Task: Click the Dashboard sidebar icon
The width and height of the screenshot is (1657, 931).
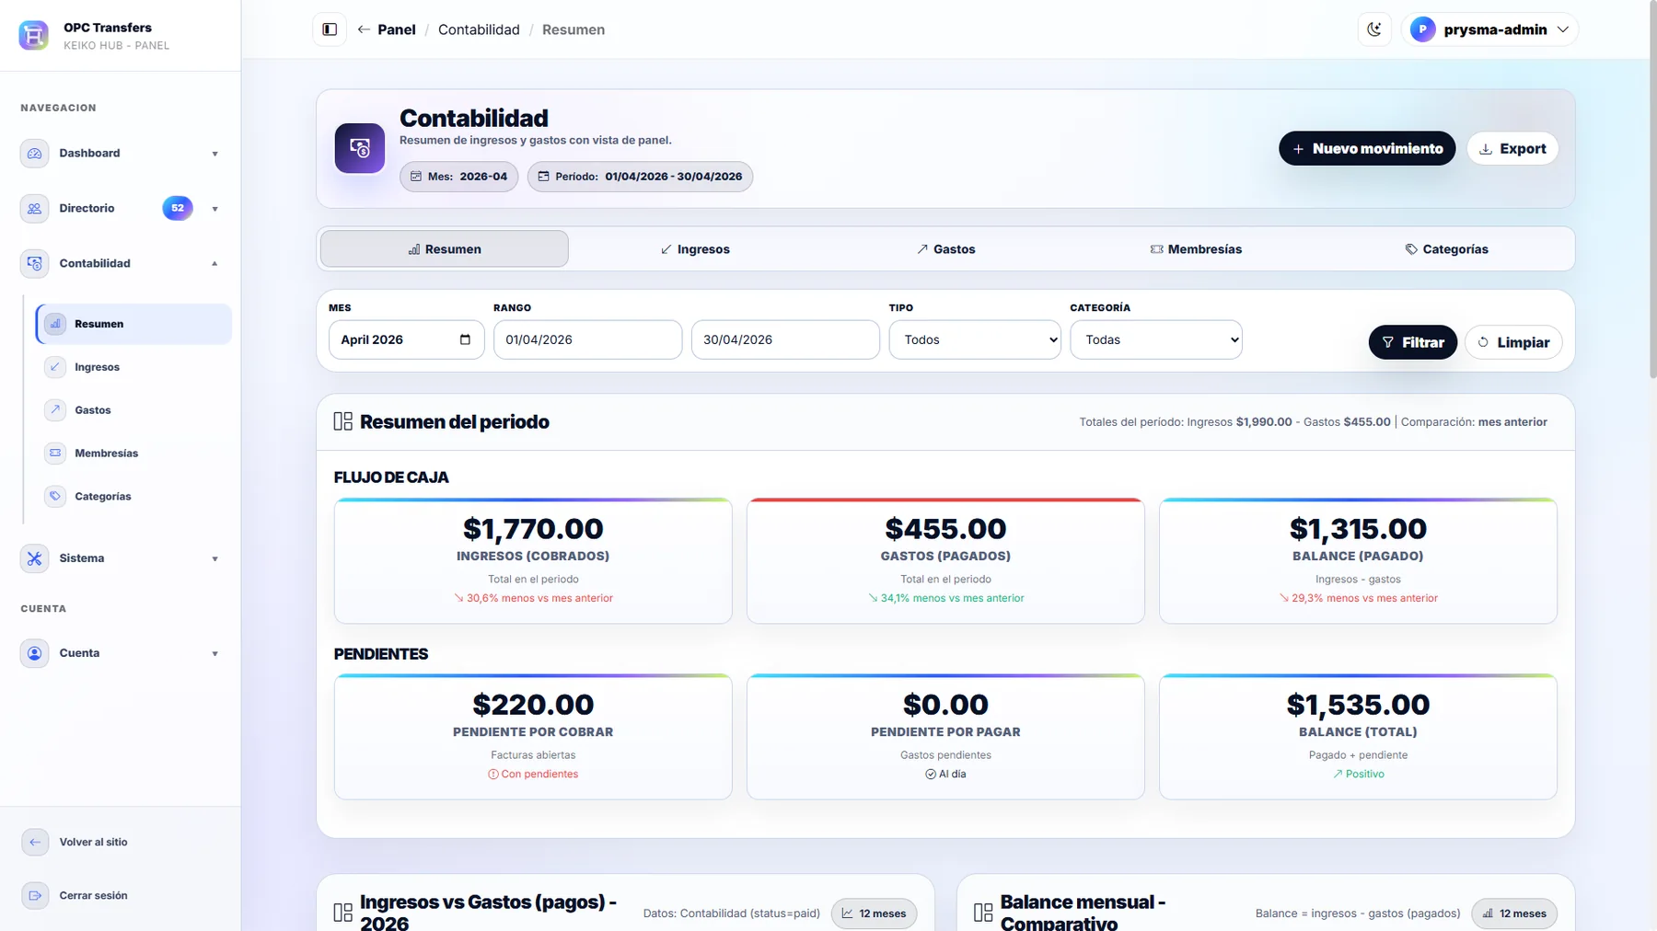Action: point(35,154)
